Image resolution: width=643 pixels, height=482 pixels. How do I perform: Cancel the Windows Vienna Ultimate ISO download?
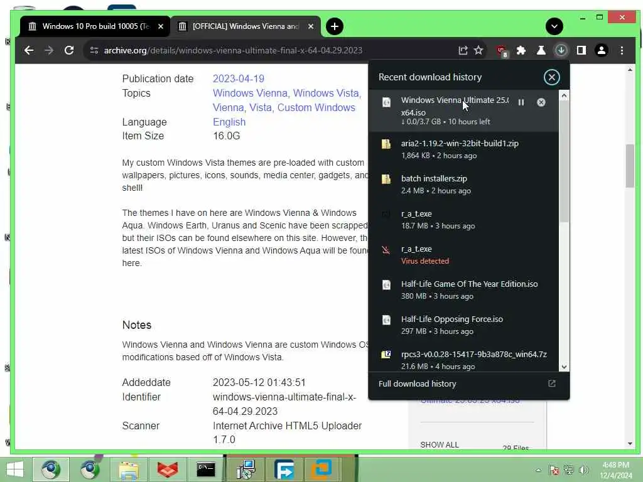pos(541,102)
